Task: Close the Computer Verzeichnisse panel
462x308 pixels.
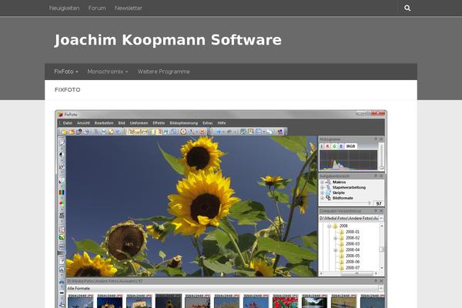Action: tap(381, 211)
